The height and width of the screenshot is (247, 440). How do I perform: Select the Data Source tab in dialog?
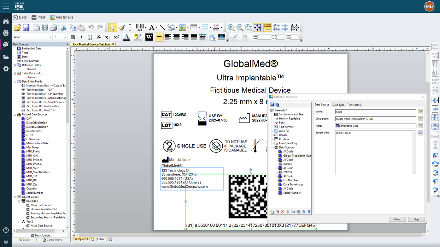[x=322, y=104]
